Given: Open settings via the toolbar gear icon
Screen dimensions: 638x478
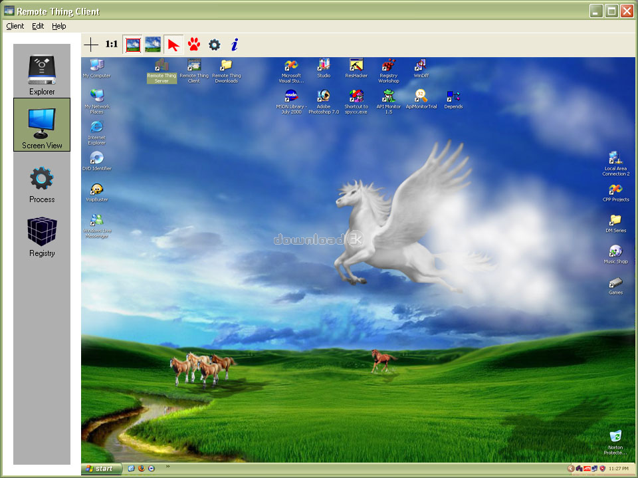Looking at the screenshot, I should coord(215,45).
